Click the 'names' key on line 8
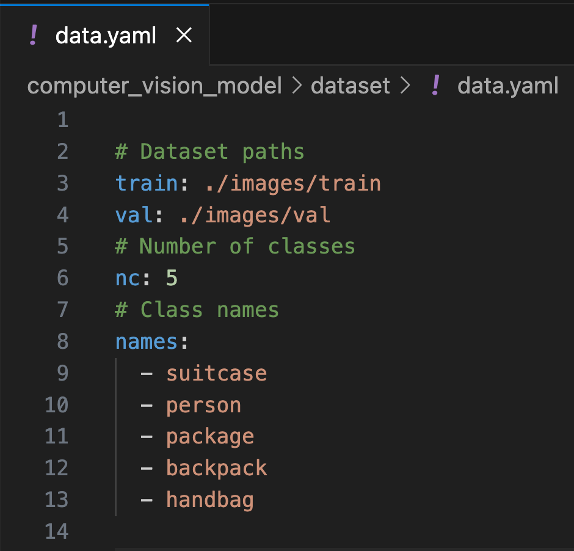Viewport: 574px width, 551px height. coord(147,341)
